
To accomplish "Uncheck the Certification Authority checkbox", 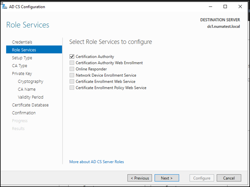I will click(72, 56).
